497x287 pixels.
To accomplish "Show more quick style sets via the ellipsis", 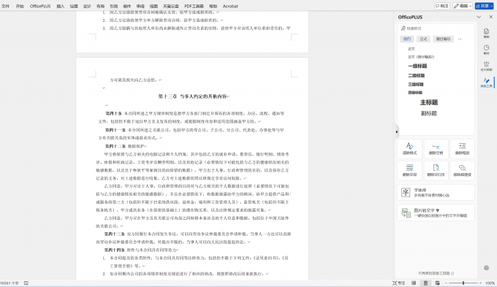I will click(460, 39).
